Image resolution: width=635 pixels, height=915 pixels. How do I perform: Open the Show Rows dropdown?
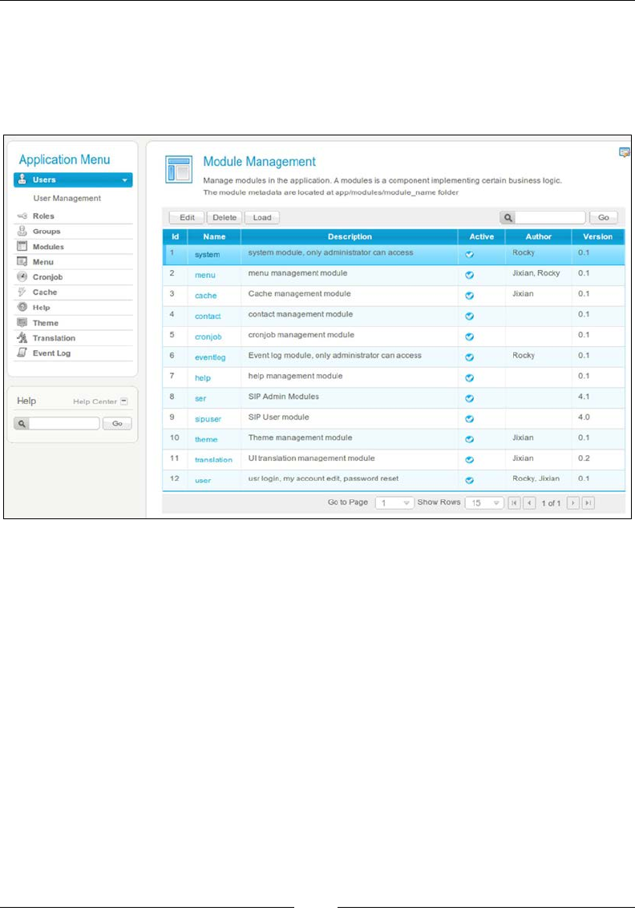(x=484, y=503)
